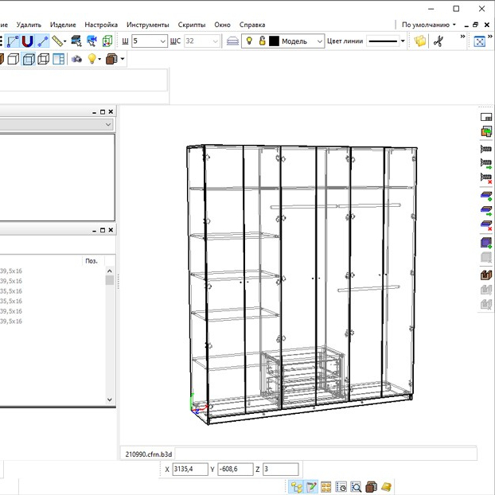Open the materials boxes dropdown arrow
The height and width of the screenshot is (495, 495).
tap(123, 59)
